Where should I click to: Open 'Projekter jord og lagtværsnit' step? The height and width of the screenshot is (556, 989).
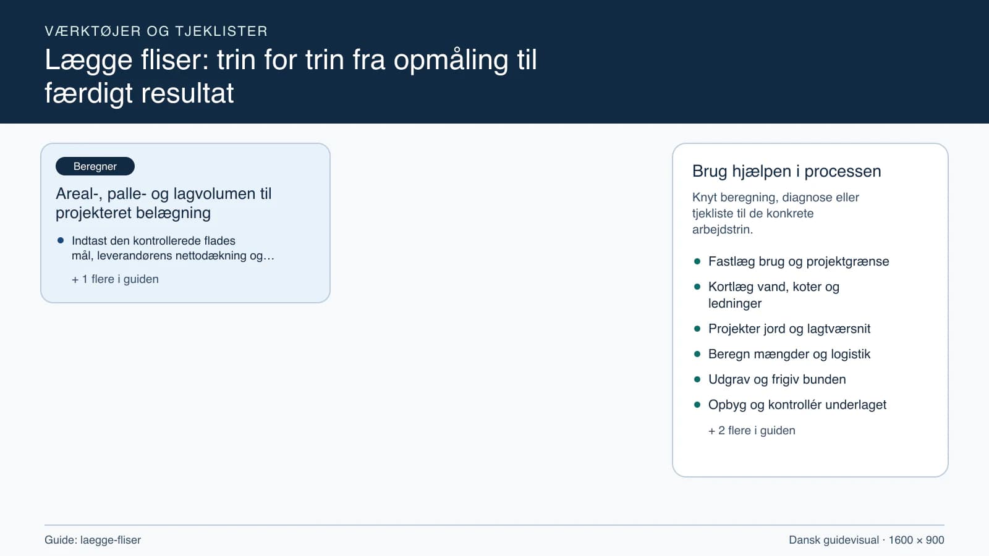[x=789, y=329]
